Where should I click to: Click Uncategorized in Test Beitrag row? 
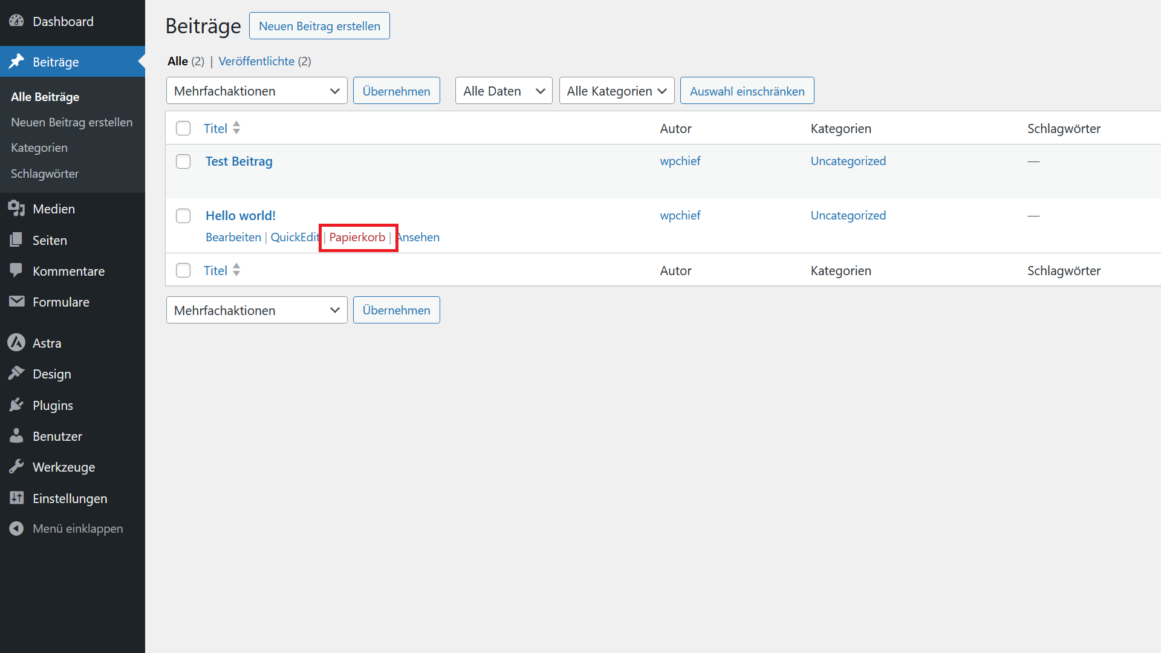848,161
